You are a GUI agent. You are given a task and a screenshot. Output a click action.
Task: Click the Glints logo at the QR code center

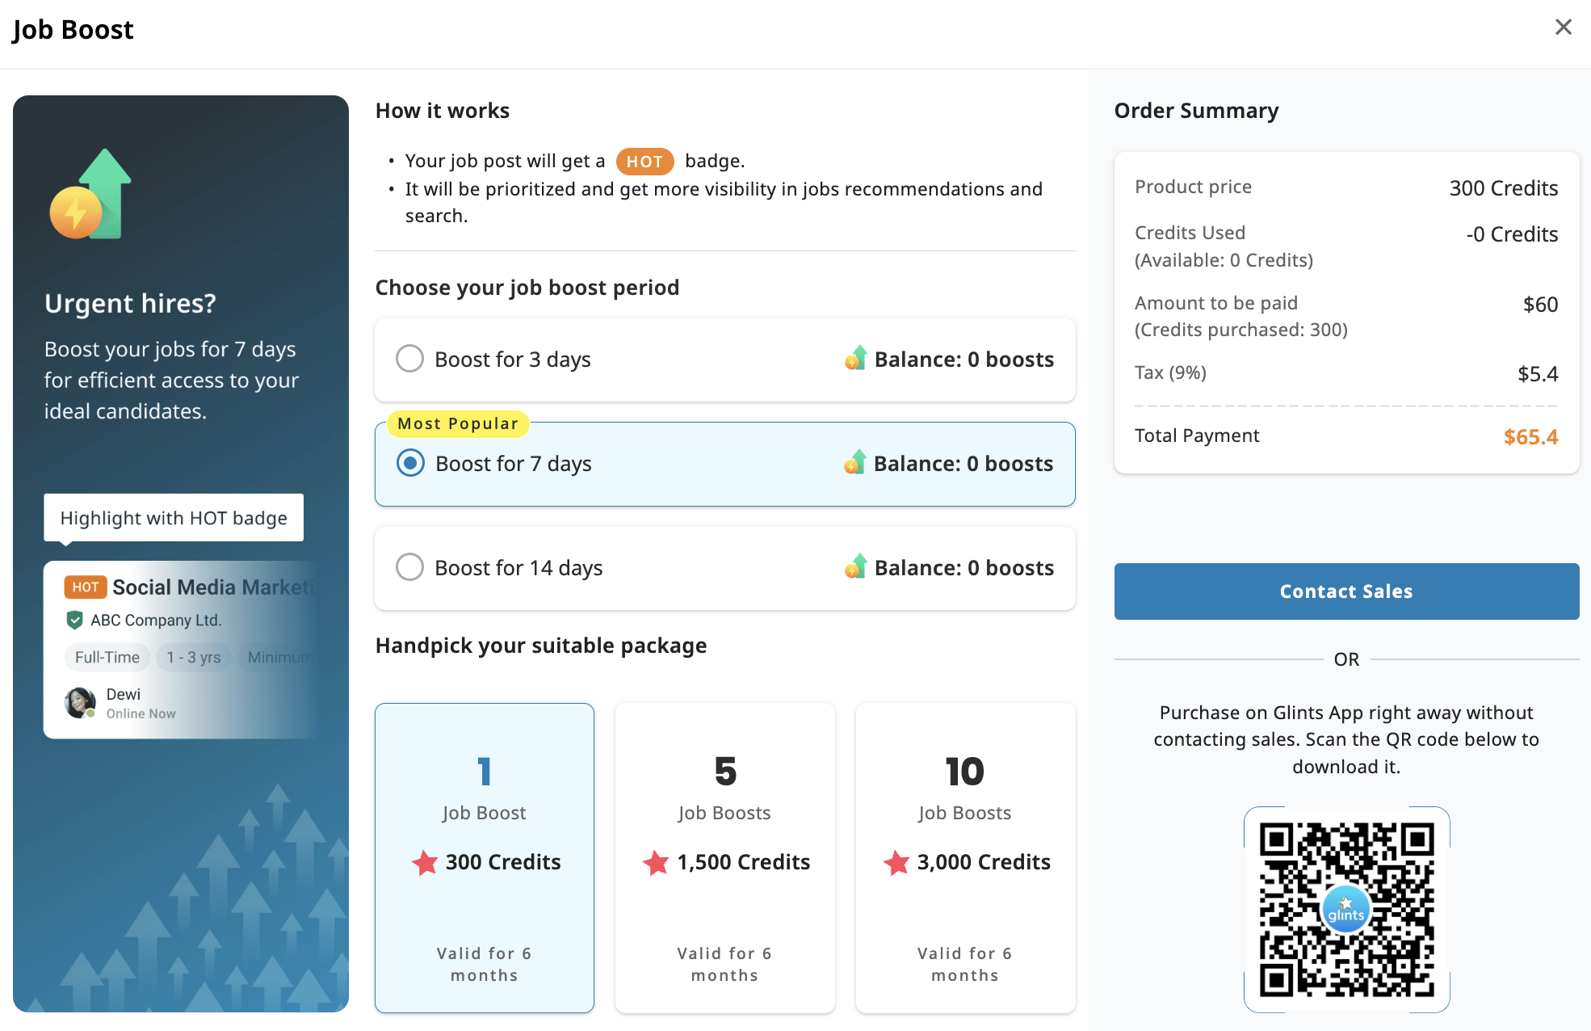[1345, 908]
